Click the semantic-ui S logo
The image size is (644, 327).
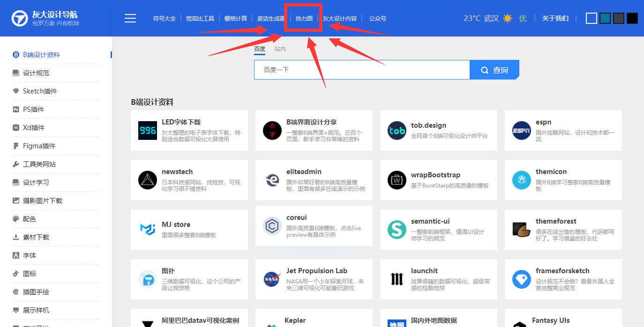click(397, 230)
